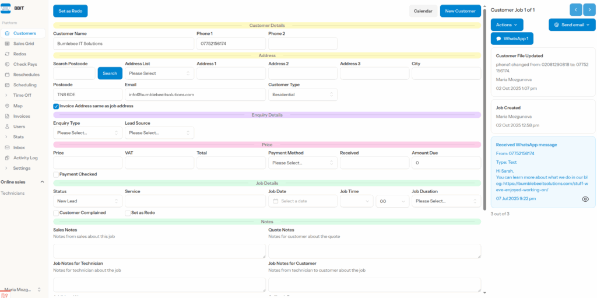Click the New Customer button
This screenshot has width=597, height=298.
click(x=460, y=11)
